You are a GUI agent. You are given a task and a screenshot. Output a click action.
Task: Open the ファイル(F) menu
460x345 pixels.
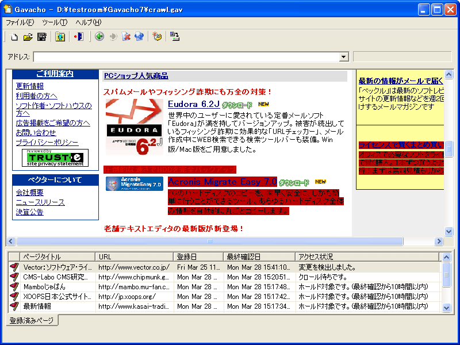20,22
